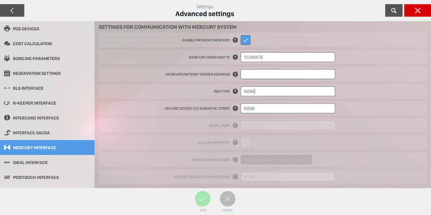The width and height of the screenshot is (431, 215).
Task: Click into the Mercury Merchant ID field
Action: point(288,57)
